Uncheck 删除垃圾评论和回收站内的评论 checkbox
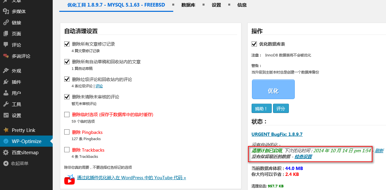 (67, 79)
